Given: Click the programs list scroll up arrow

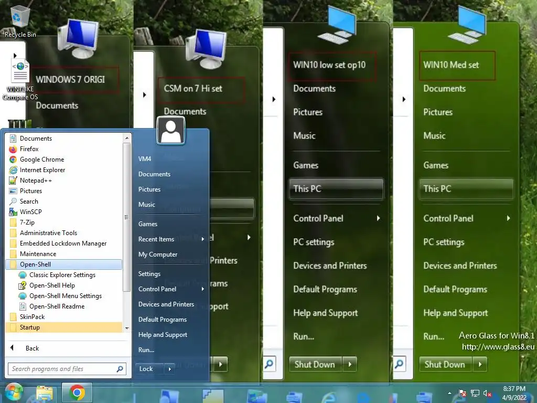Looking at the screenshot, I should 127,138.
